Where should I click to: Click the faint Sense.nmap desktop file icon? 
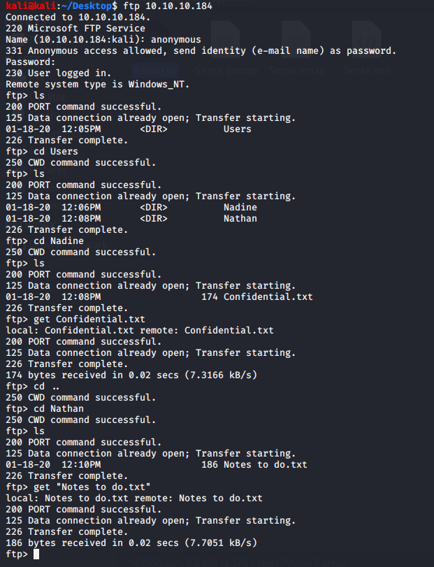pyautogui.click(x=296, y=38)
